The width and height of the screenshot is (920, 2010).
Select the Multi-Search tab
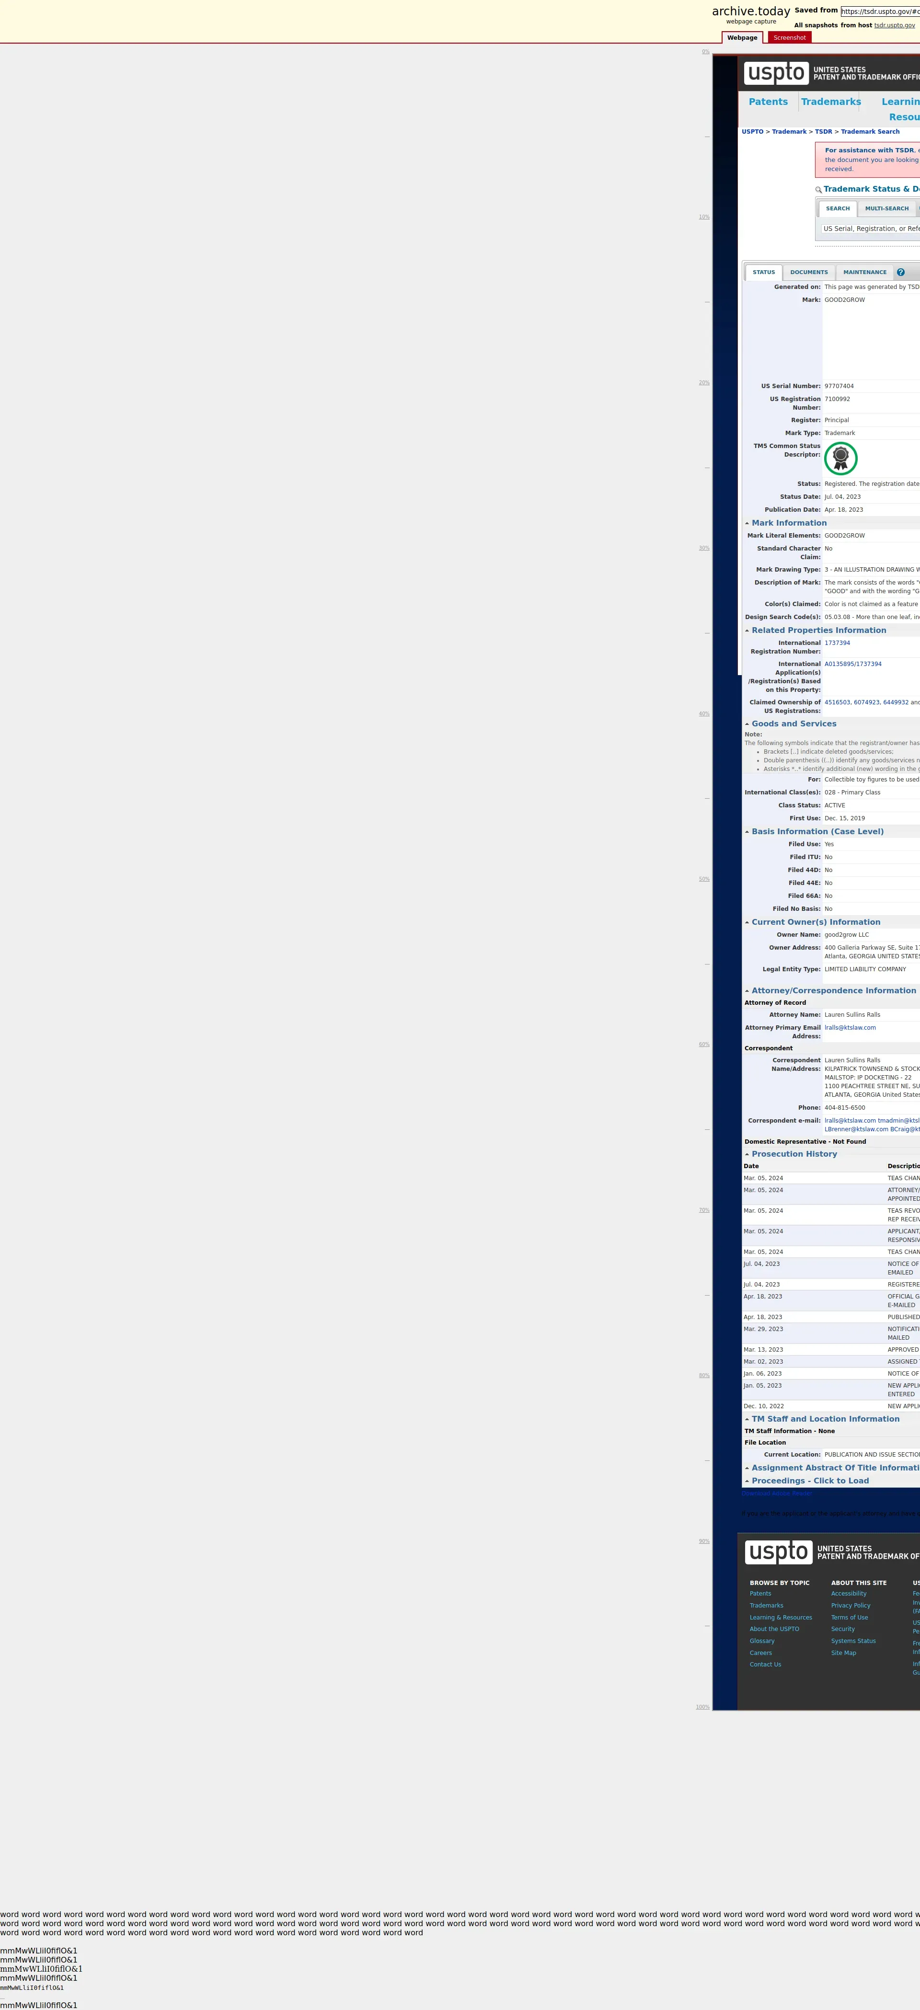[886, 208]
